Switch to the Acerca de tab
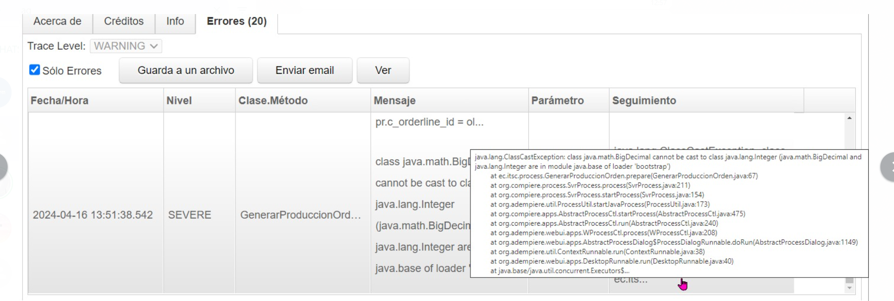Screen dimensions: 894x301 click(57, 21)
